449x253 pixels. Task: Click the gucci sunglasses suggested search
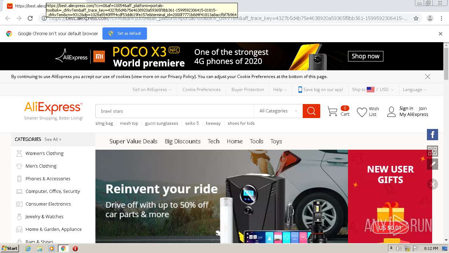tap(162, 123)
